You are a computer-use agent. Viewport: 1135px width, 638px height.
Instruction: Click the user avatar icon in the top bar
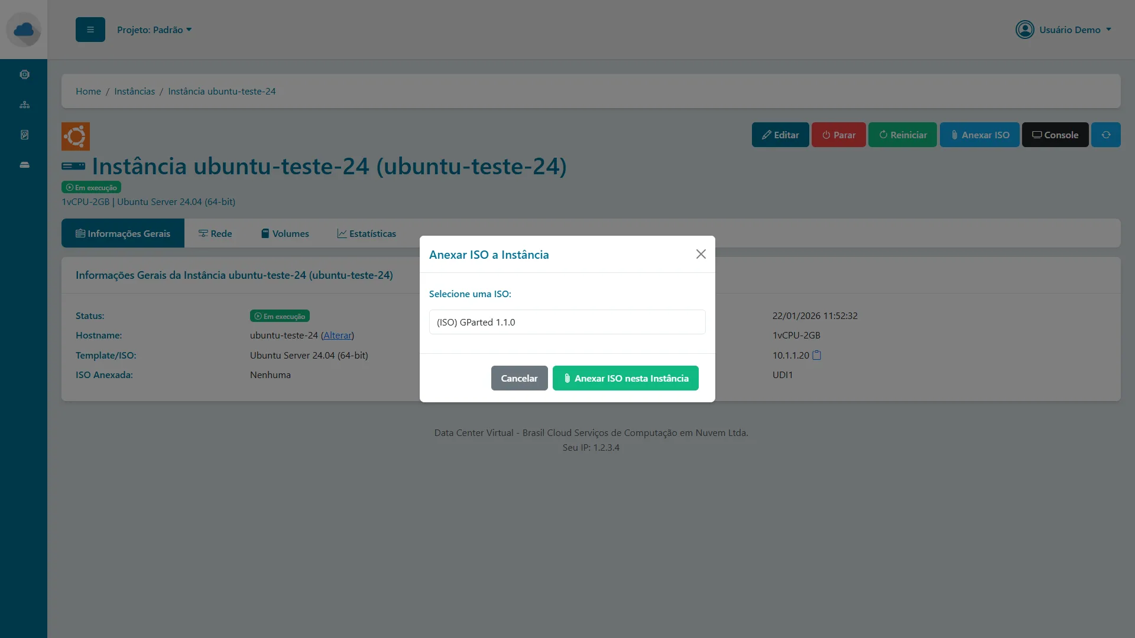(x=1024, y=30)
